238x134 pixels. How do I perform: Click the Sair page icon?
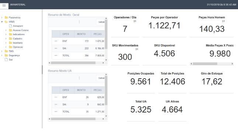point(6,59)
